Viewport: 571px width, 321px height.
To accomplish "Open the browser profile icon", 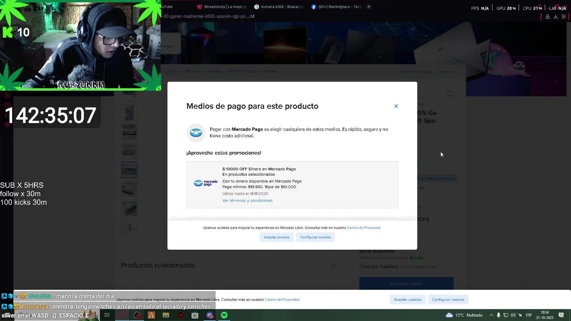I will point(547,16).
